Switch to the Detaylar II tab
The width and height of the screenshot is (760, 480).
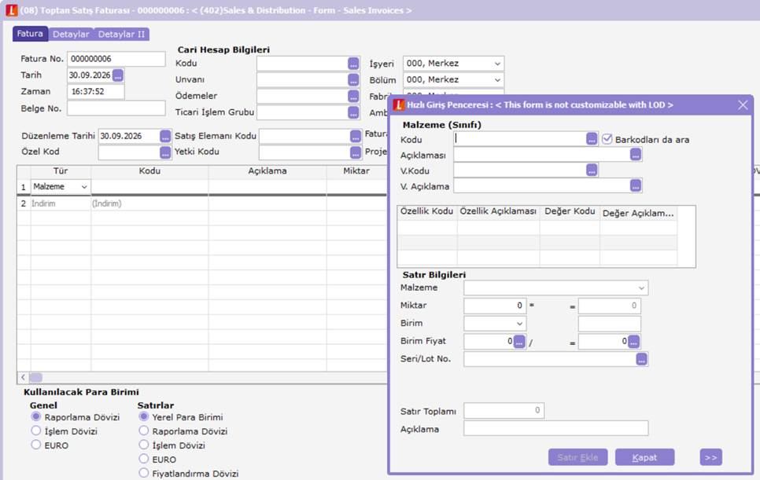121,34
